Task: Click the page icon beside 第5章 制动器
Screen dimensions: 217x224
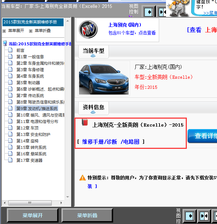Action: tap(10, 82)
